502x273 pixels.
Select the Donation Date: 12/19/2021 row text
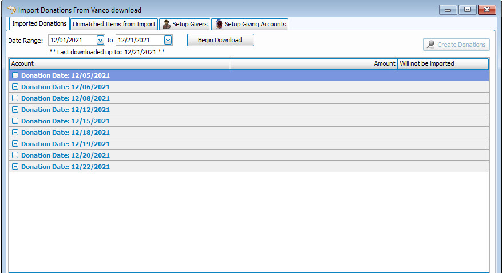[x=65, y=144]
